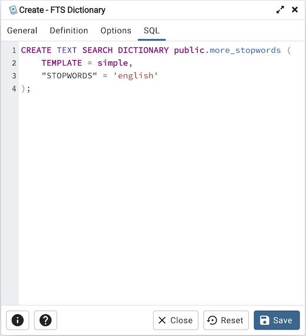Click line number 2 in the gutter
Viewport: 306px width, 336px height.
point(14,63)
